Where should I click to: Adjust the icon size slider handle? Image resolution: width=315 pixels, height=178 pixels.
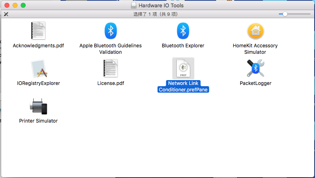[285, 14]
